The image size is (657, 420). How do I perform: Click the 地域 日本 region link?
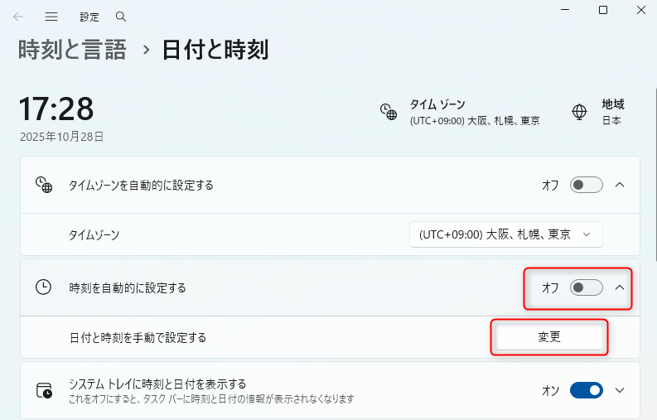(611, 112)
